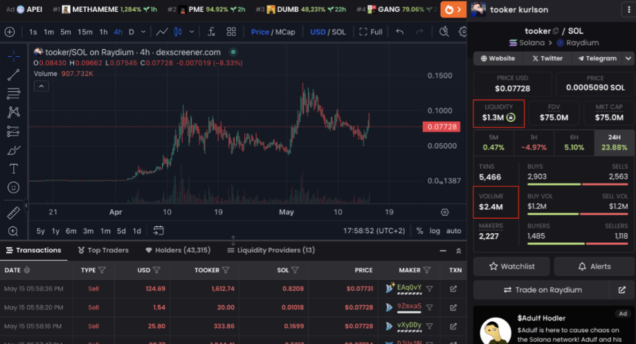
Task: Switch to the Top Traders tab
Action: point(103,251)
